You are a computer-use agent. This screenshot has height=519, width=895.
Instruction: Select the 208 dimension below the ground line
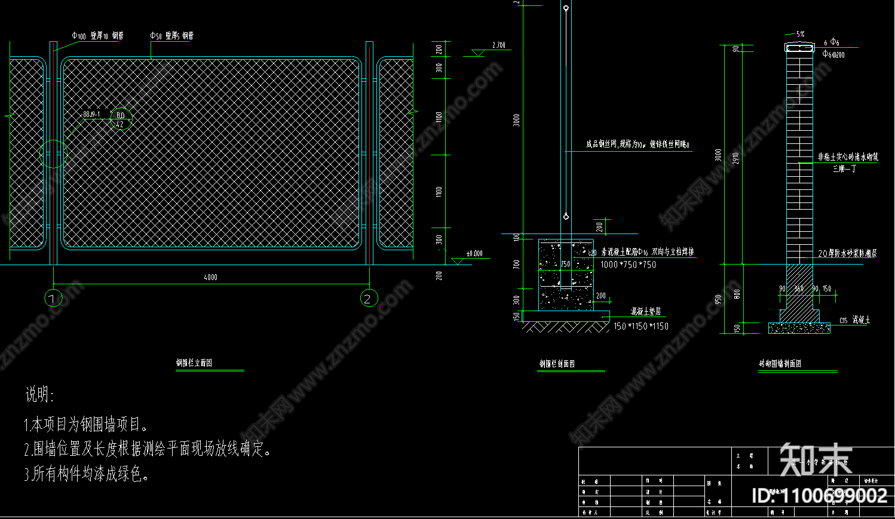point(439,275)
